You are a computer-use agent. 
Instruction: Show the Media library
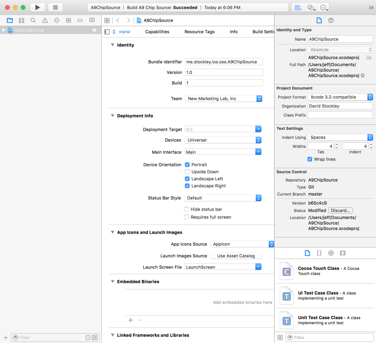[343, 253]
